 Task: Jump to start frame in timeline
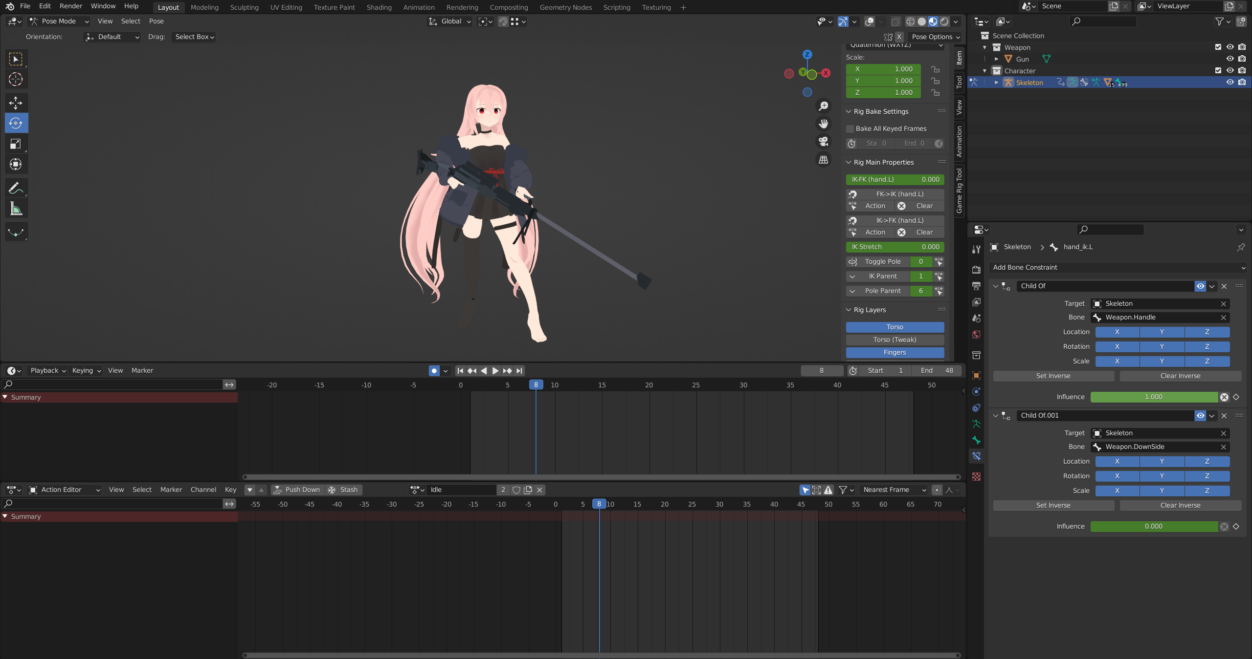tap(460, 371)
